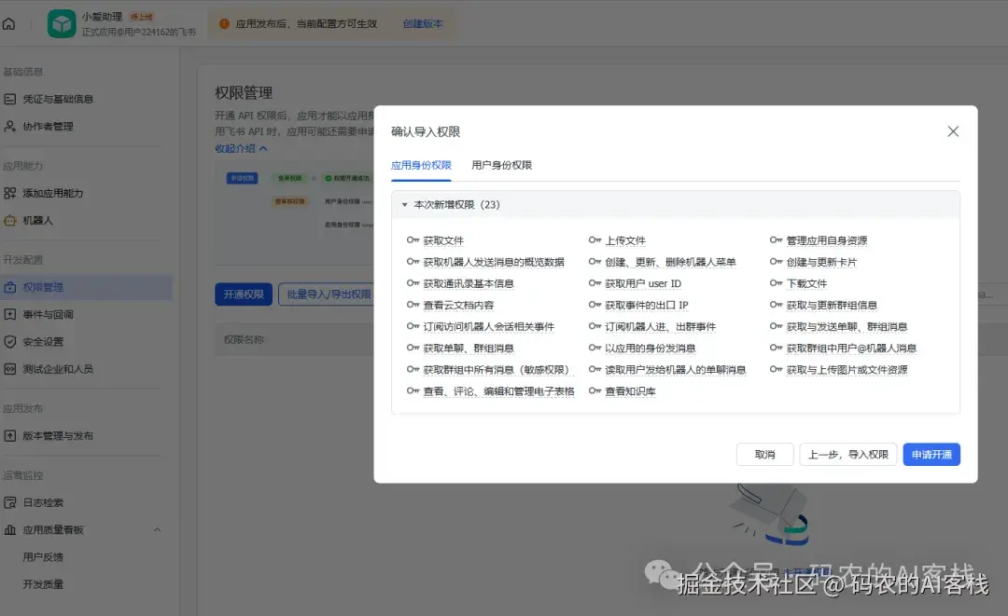This screenshot has height=616, width=1008.
Task: Click permission 查看知识库
Action: click(630, 391)
